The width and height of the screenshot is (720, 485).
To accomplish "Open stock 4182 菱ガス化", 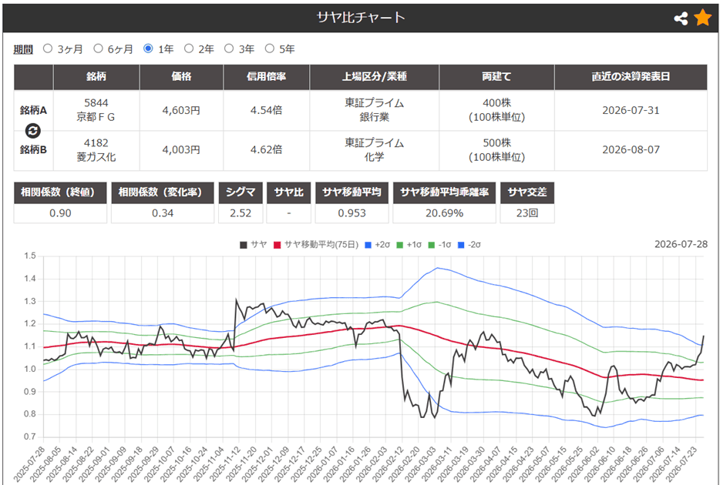I will click(x=96, y=150).
